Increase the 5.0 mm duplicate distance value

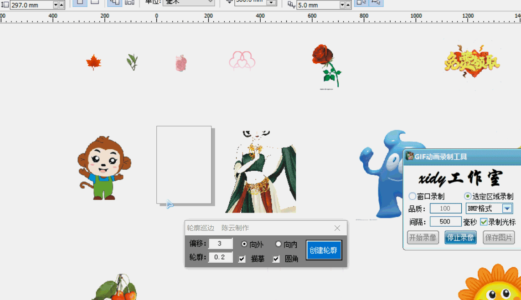[348, 5]
